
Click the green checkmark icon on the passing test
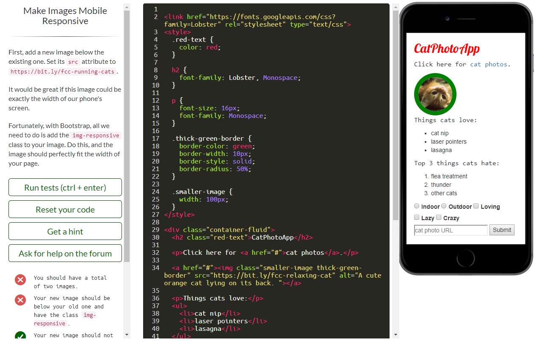click(20, 336)
